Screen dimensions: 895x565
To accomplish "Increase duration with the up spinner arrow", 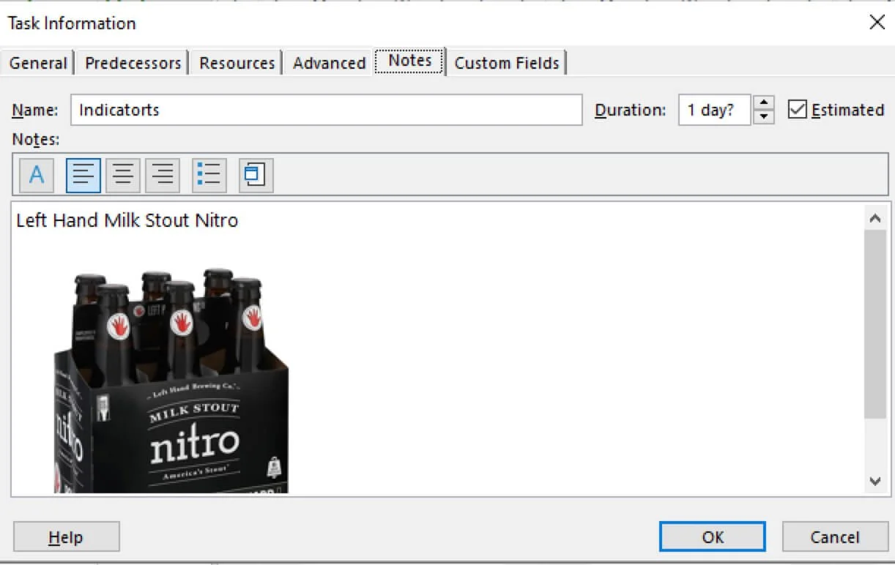I will 764,102.
